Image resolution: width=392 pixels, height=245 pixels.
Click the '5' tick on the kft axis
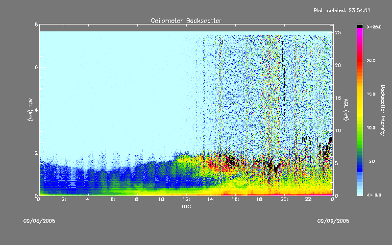click(337, 163)
